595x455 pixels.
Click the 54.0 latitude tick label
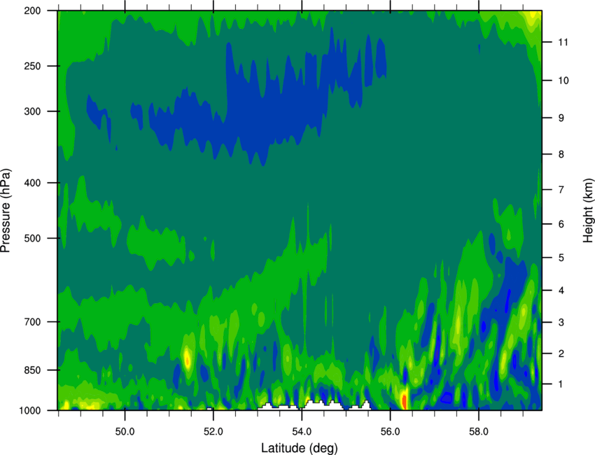coord(302,432)
